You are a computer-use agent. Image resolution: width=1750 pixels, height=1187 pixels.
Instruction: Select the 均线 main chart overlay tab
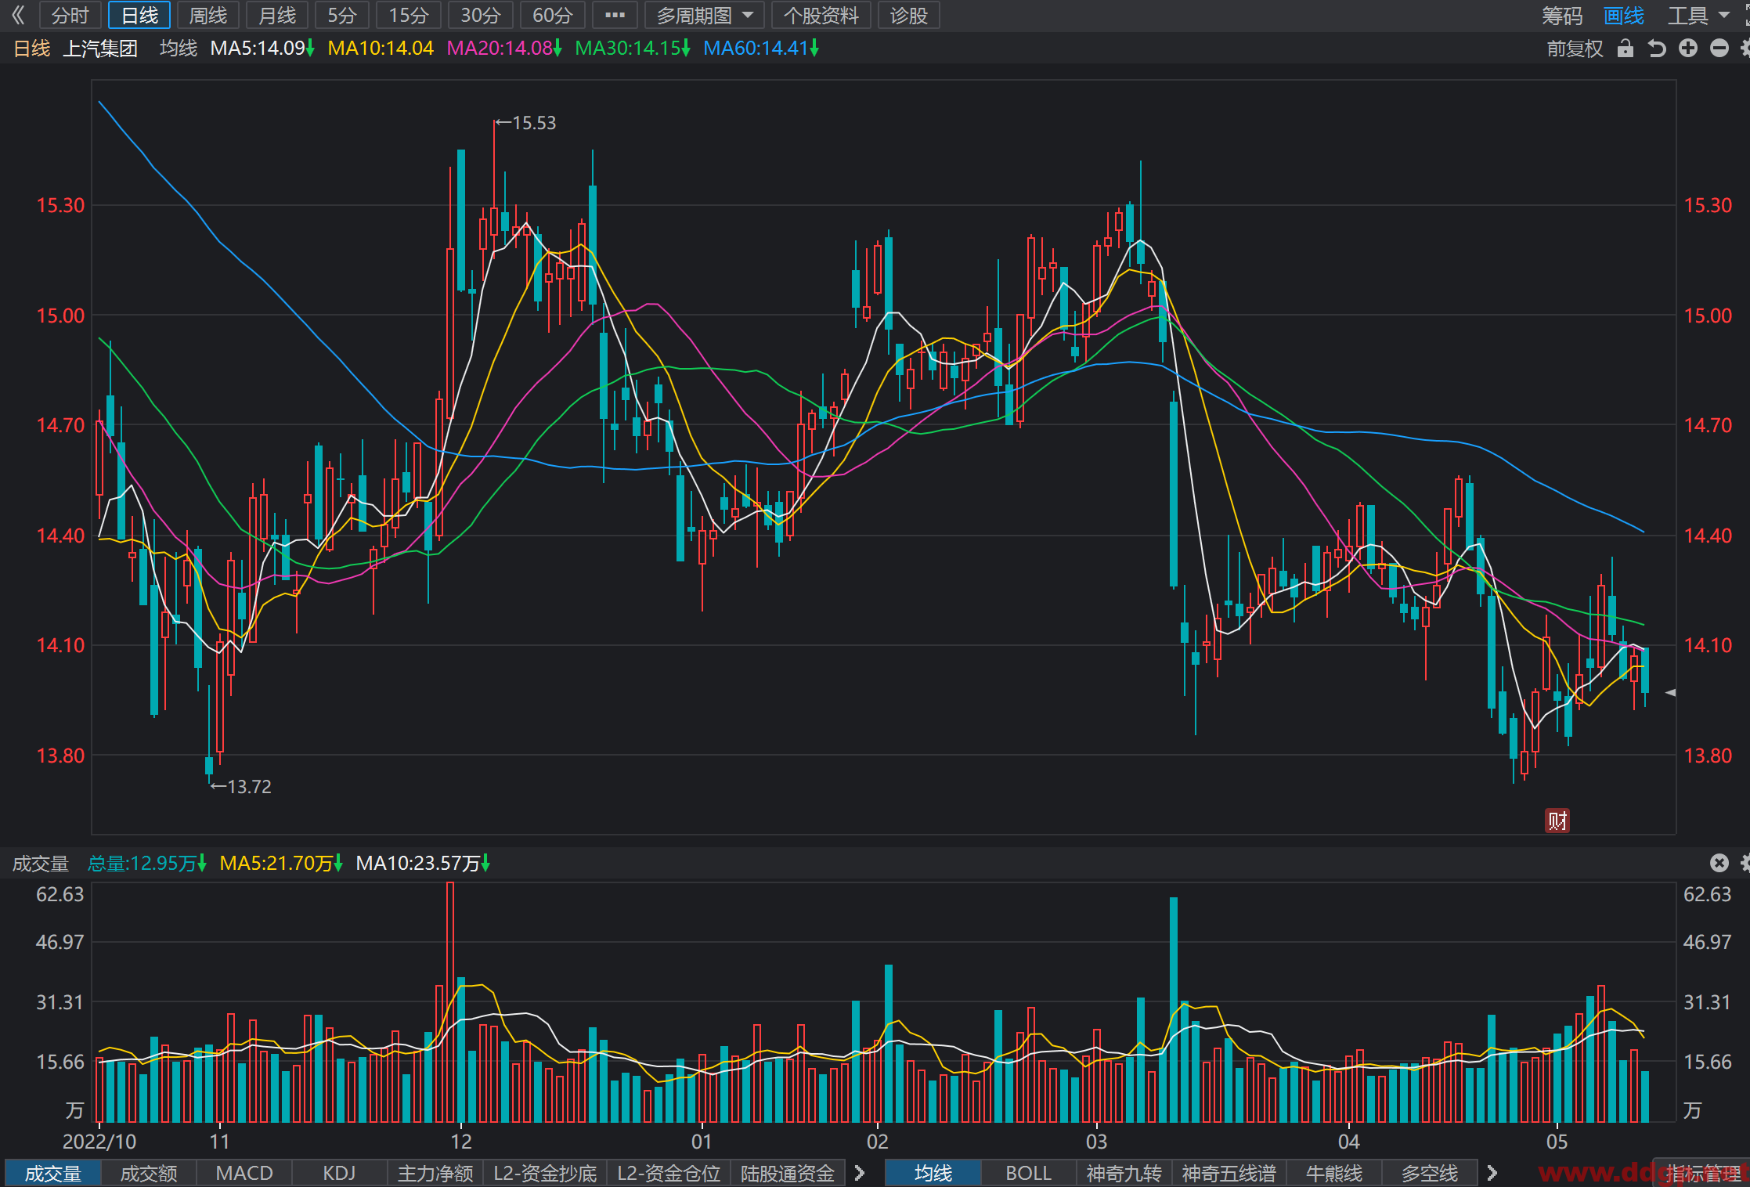(x=933, y=1173)
